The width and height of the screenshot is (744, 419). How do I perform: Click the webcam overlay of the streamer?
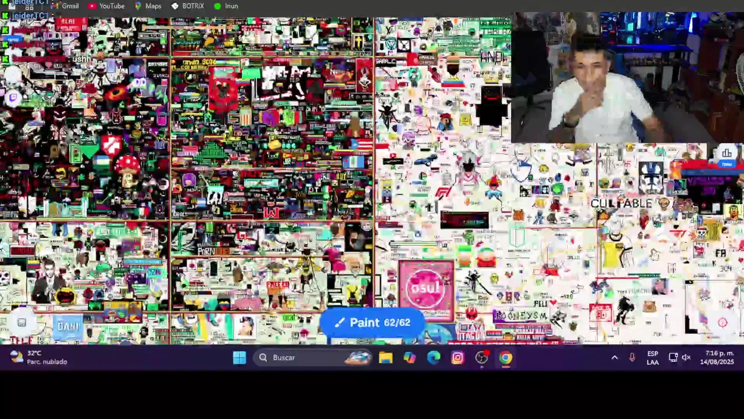(628, 77)
